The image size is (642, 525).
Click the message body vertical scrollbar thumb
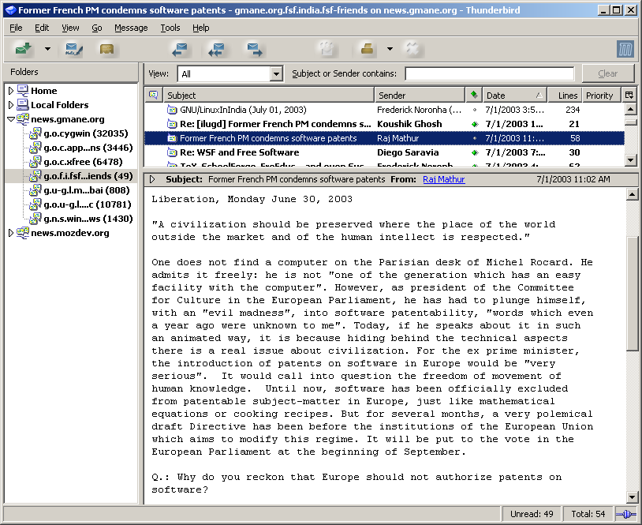(x=632, y=292)
